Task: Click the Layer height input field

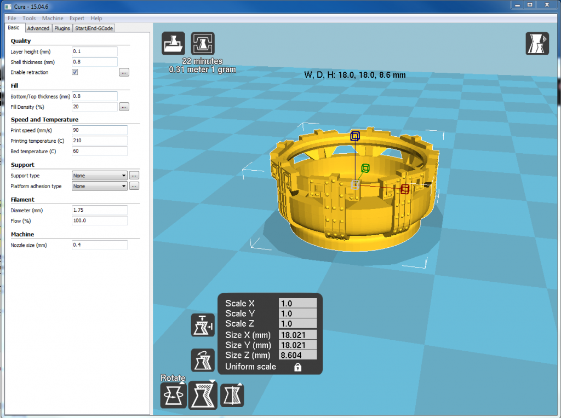Action: click(95, 51)
